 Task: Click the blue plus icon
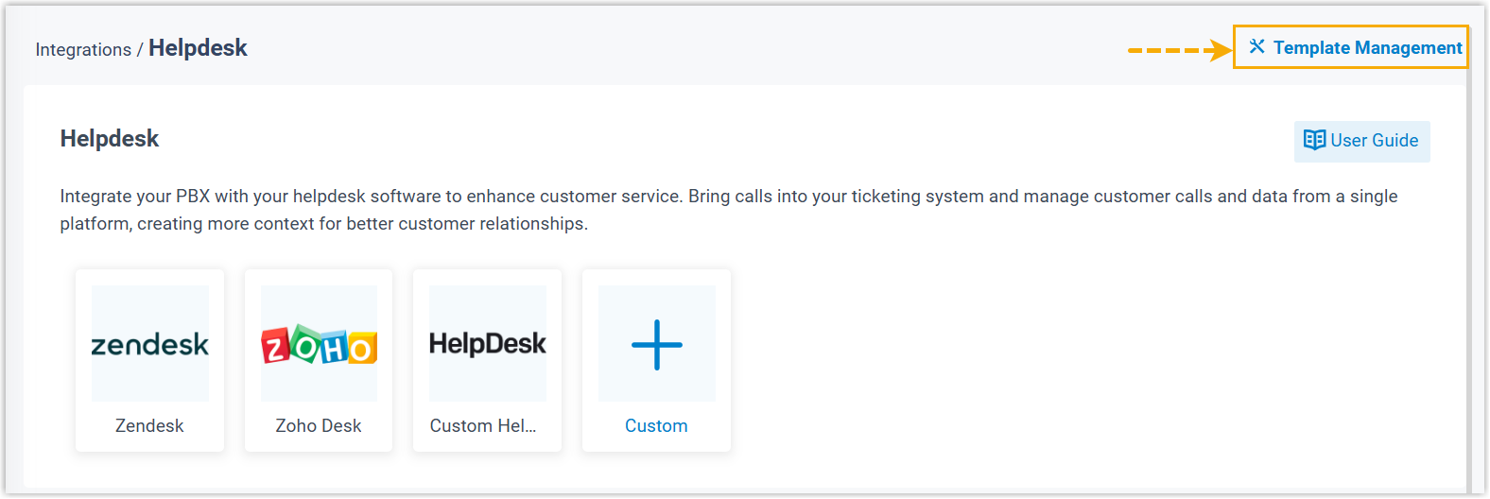pos(656,344)
